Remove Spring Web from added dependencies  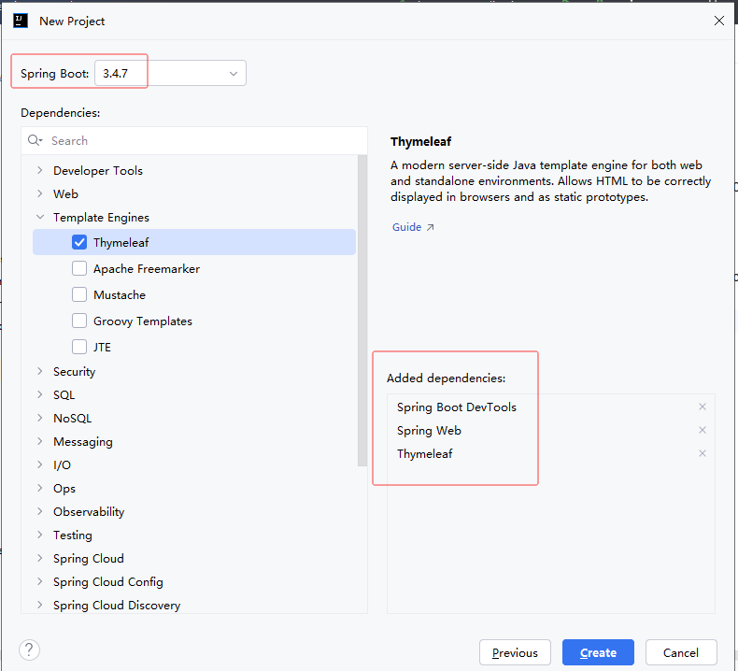pos(703,430)
